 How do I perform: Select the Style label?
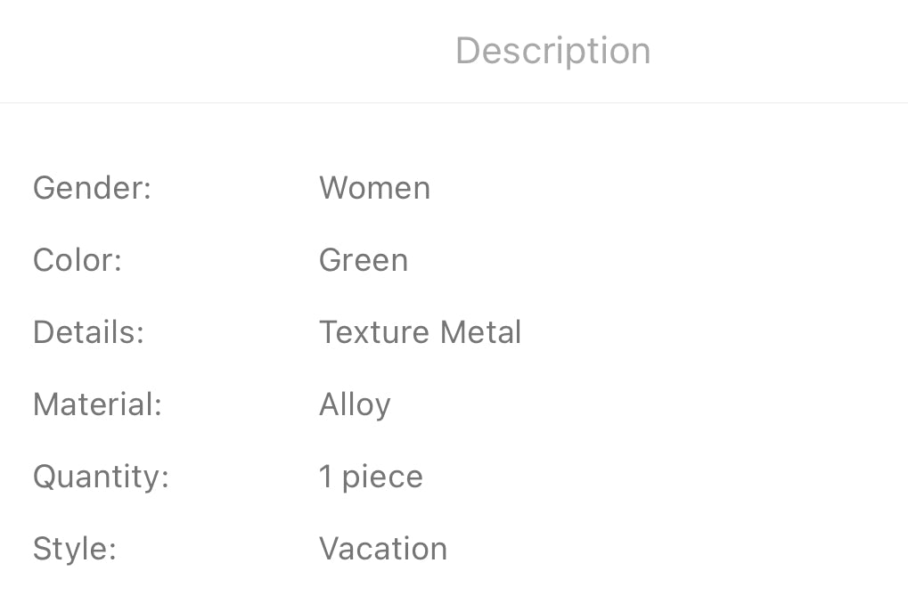(74, 549)
